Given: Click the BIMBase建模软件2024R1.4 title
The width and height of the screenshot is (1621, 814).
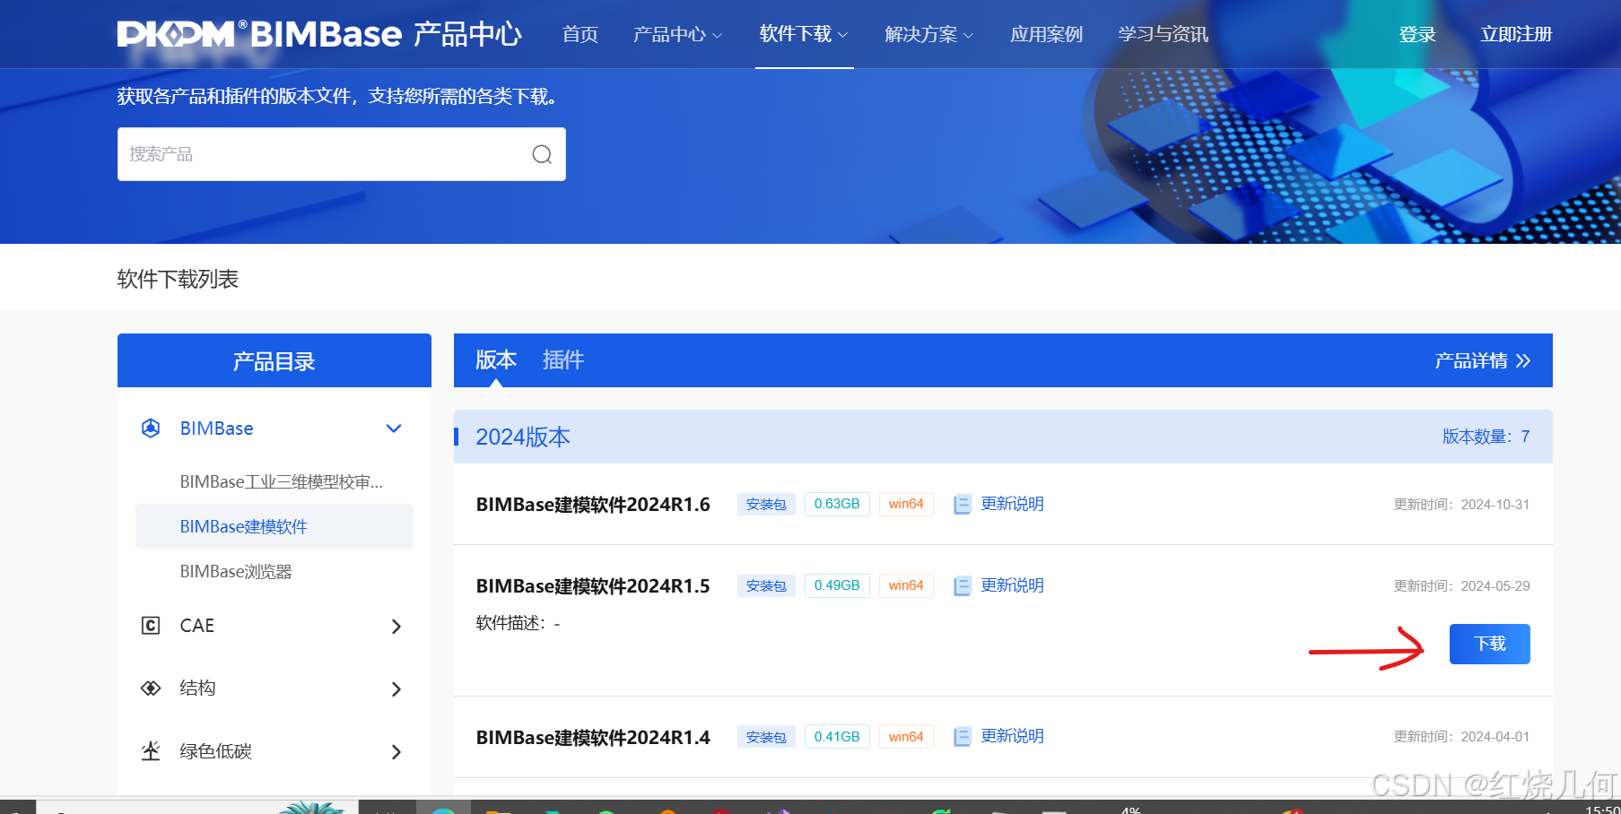Looking at the screenshot, I should click(593, 738).
